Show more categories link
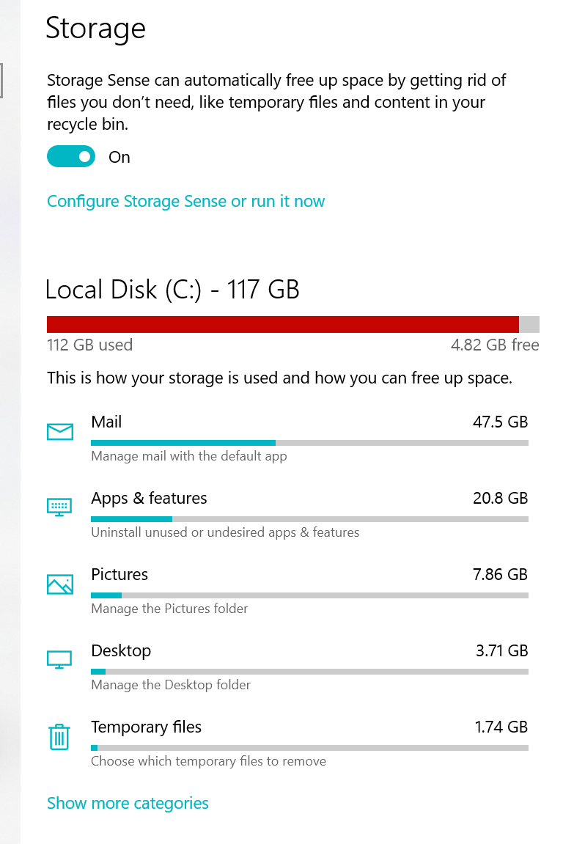Viewport: 585px width, 844px height. click(x=128, y=803)
